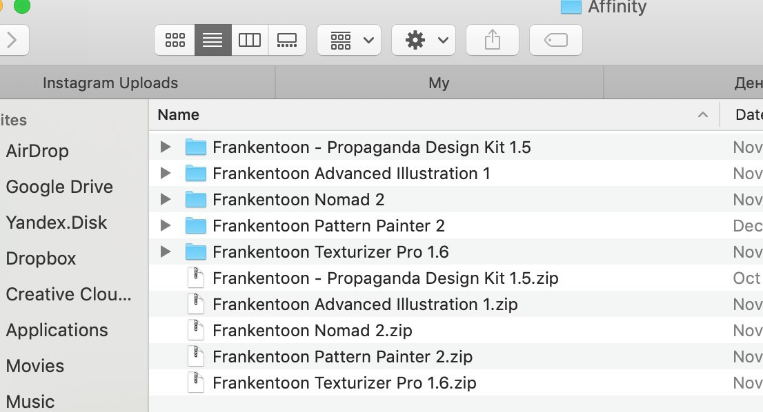Viewport: 763px width, 412px height.
Task: Sort by the Name column header
Action: click(x=179, y=114)
